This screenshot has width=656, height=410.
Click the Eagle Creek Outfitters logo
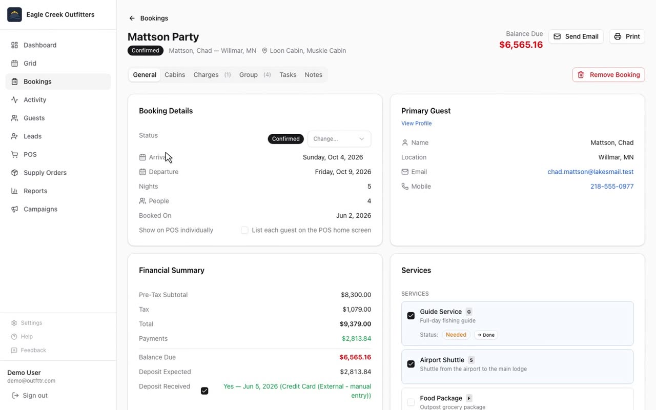click(x=14, y=14)
